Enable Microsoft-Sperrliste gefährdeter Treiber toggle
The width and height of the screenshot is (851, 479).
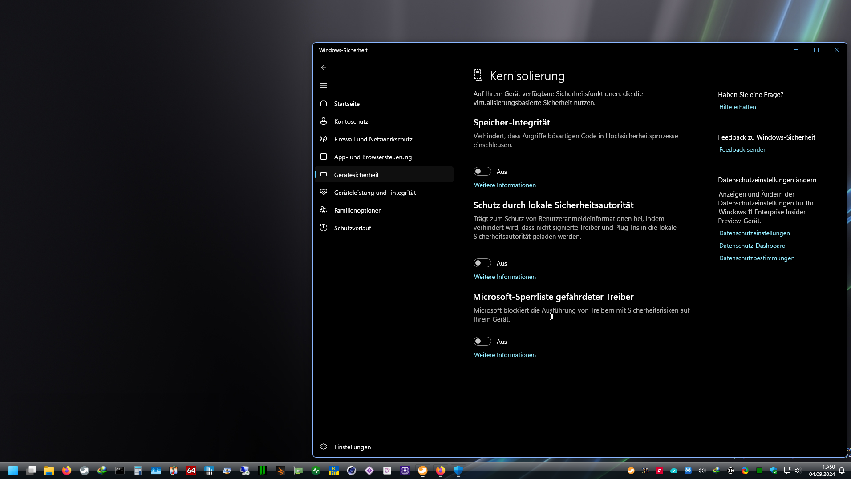click(482, 341)
